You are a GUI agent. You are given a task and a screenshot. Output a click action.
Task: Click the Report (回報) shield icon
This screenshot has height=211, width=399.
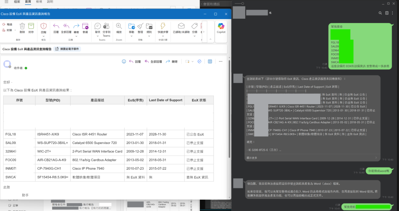coord(44,26)
